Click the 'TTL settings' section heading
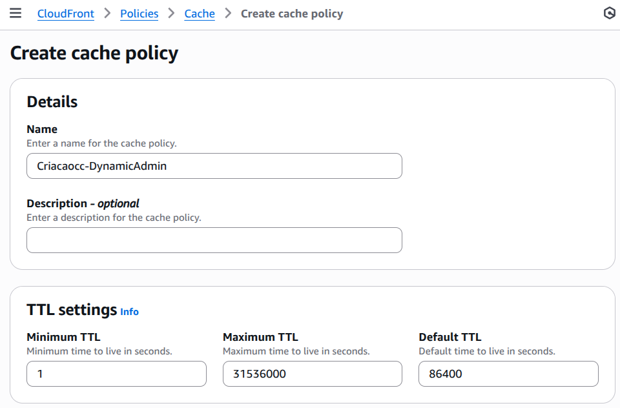 pyautogui.click(x=72, y=310)
